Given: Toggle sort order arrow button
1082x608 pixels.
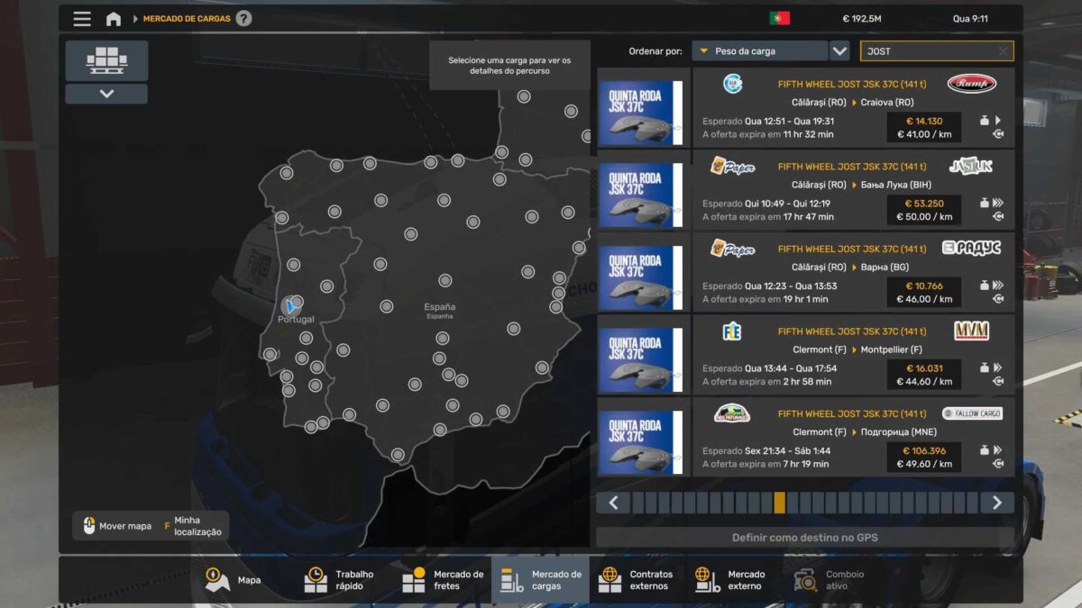Looking at the screenshot, I should click(x=839, y=51).
